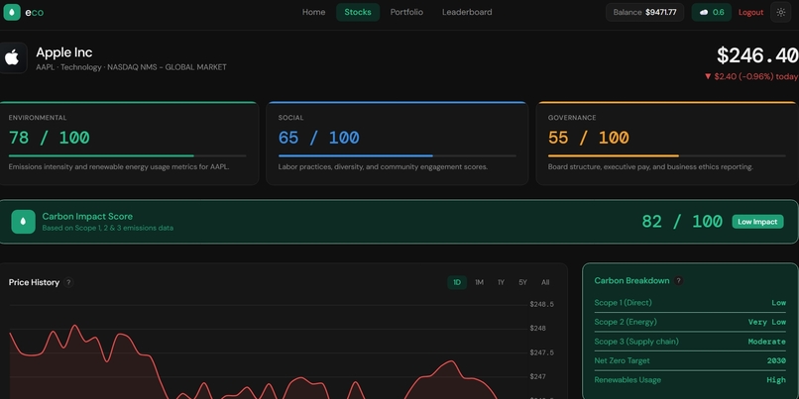This screenshot has width=799, height=399.
Task: Click the 82 / 100 carbon score
Action: point(682,222)
